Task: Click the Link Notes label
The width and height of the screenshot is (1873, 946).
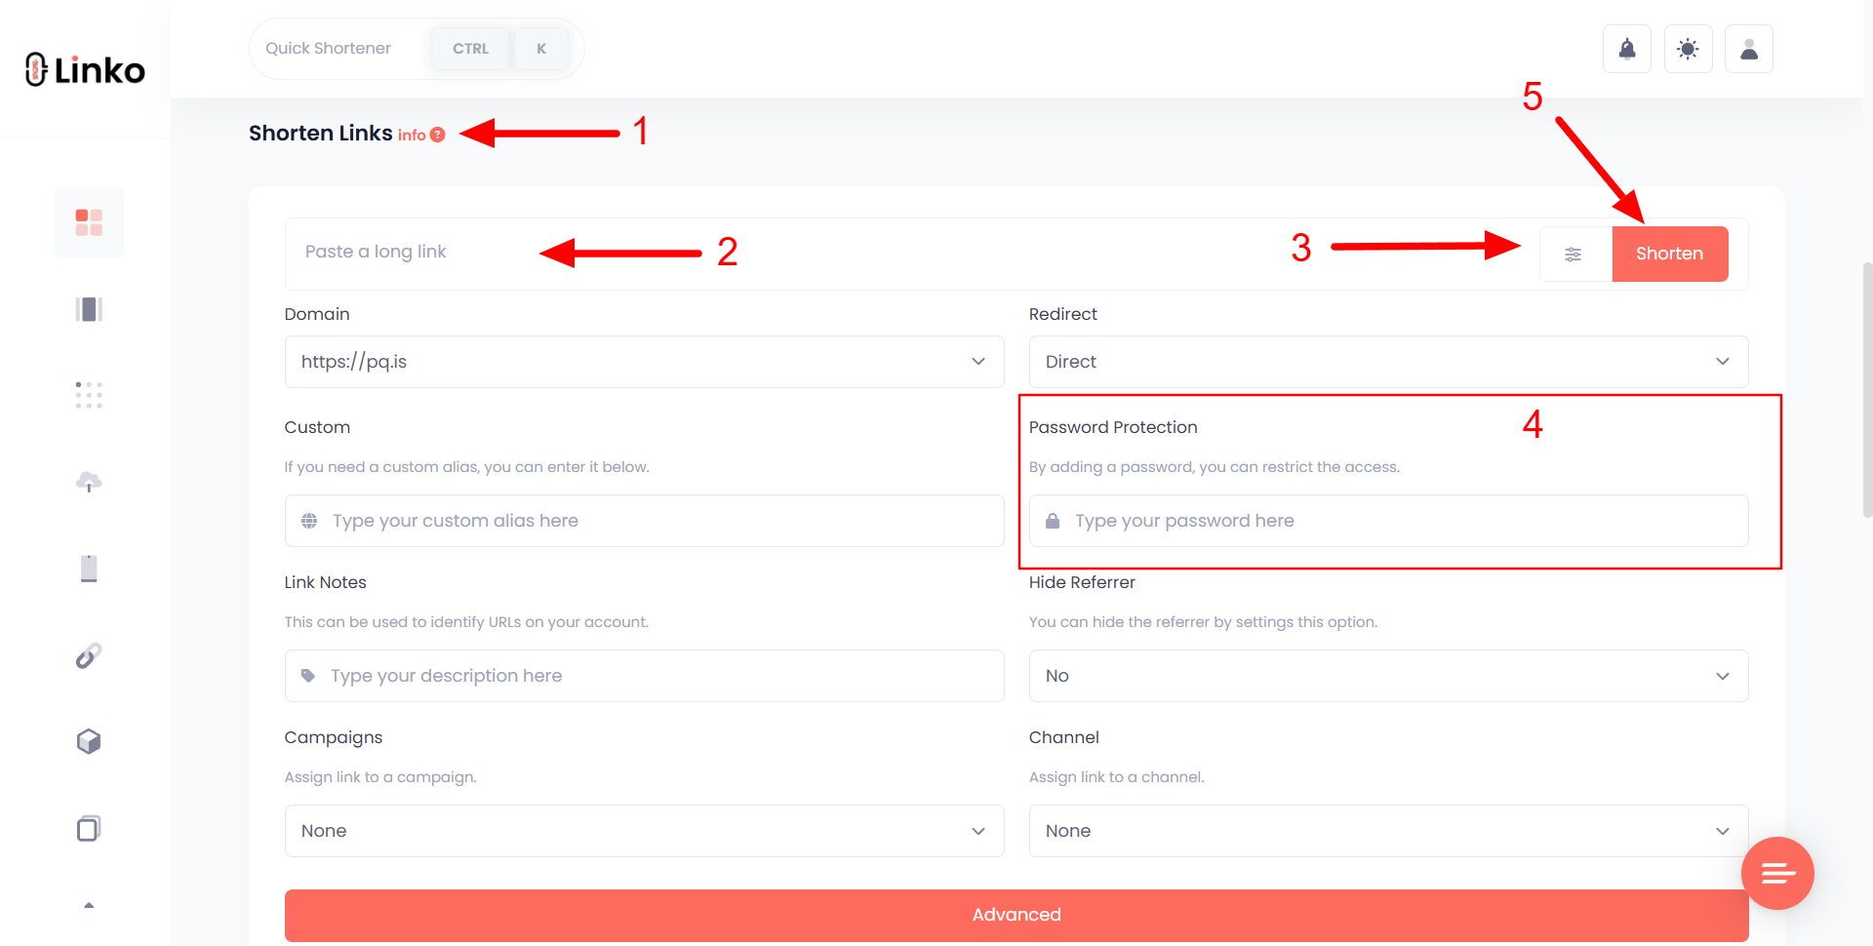Action: (325, 582)
